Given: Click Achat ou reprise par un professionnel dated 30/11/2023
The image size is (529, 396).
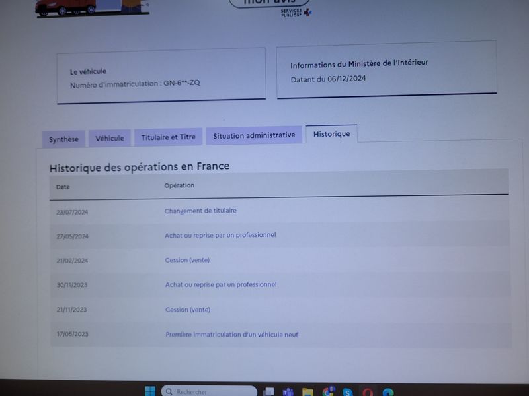Looking at the screenshot, I should tap(221, 285).
